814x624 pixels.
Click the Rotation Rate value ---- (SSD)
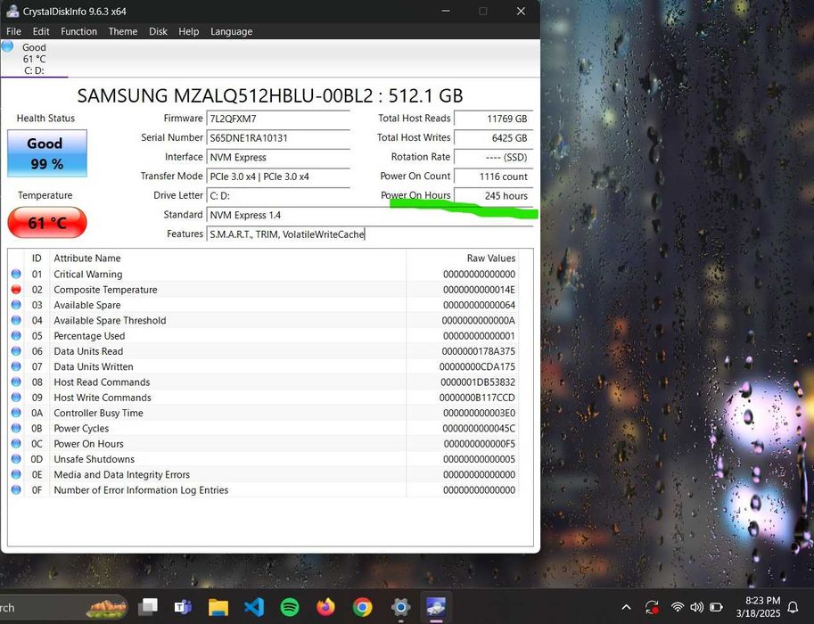pyautogui.click(x=493, y=157)
